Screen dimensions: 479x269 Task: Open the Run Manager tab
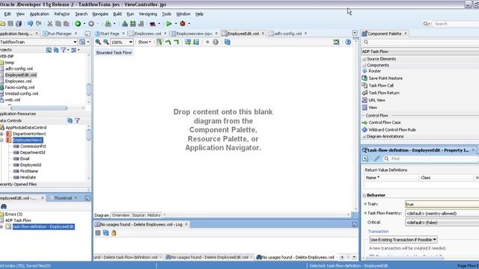(60, 34)
